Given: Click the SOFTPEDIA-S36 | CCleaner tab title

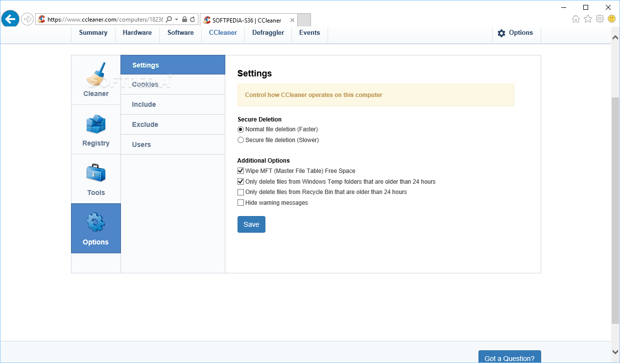Looking at the screenshot, I should click(247, 21).
